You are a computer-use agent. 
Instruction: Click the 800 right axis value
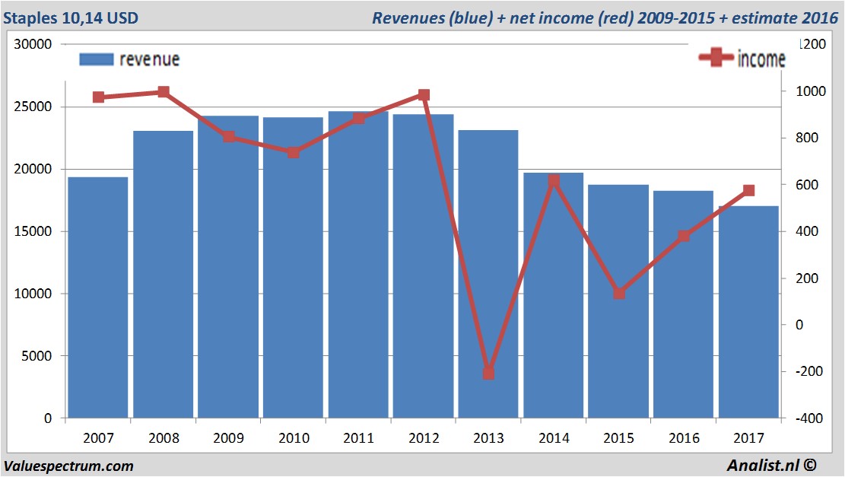[807, 138]
